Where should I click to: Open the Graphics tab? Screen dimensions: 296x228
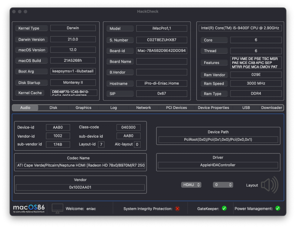coord(83,108)
